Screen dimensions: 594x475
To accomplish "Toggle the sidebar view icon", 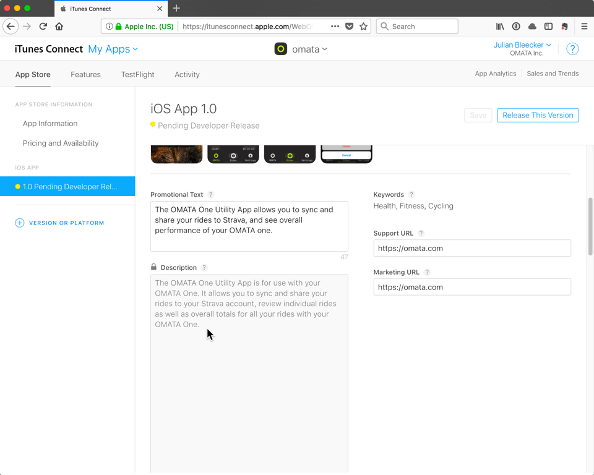I will pos(548,27).
